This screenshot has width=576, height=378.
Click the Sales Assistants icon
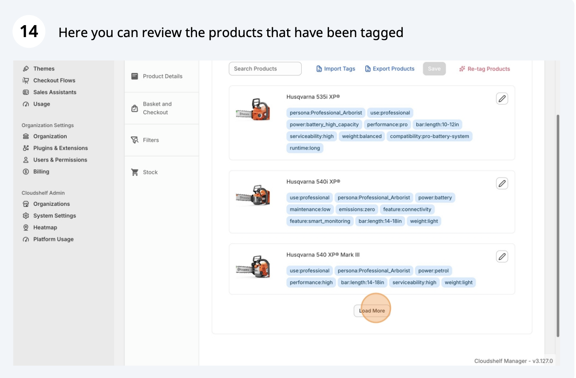pyautogui.click(x=26, y=92)
